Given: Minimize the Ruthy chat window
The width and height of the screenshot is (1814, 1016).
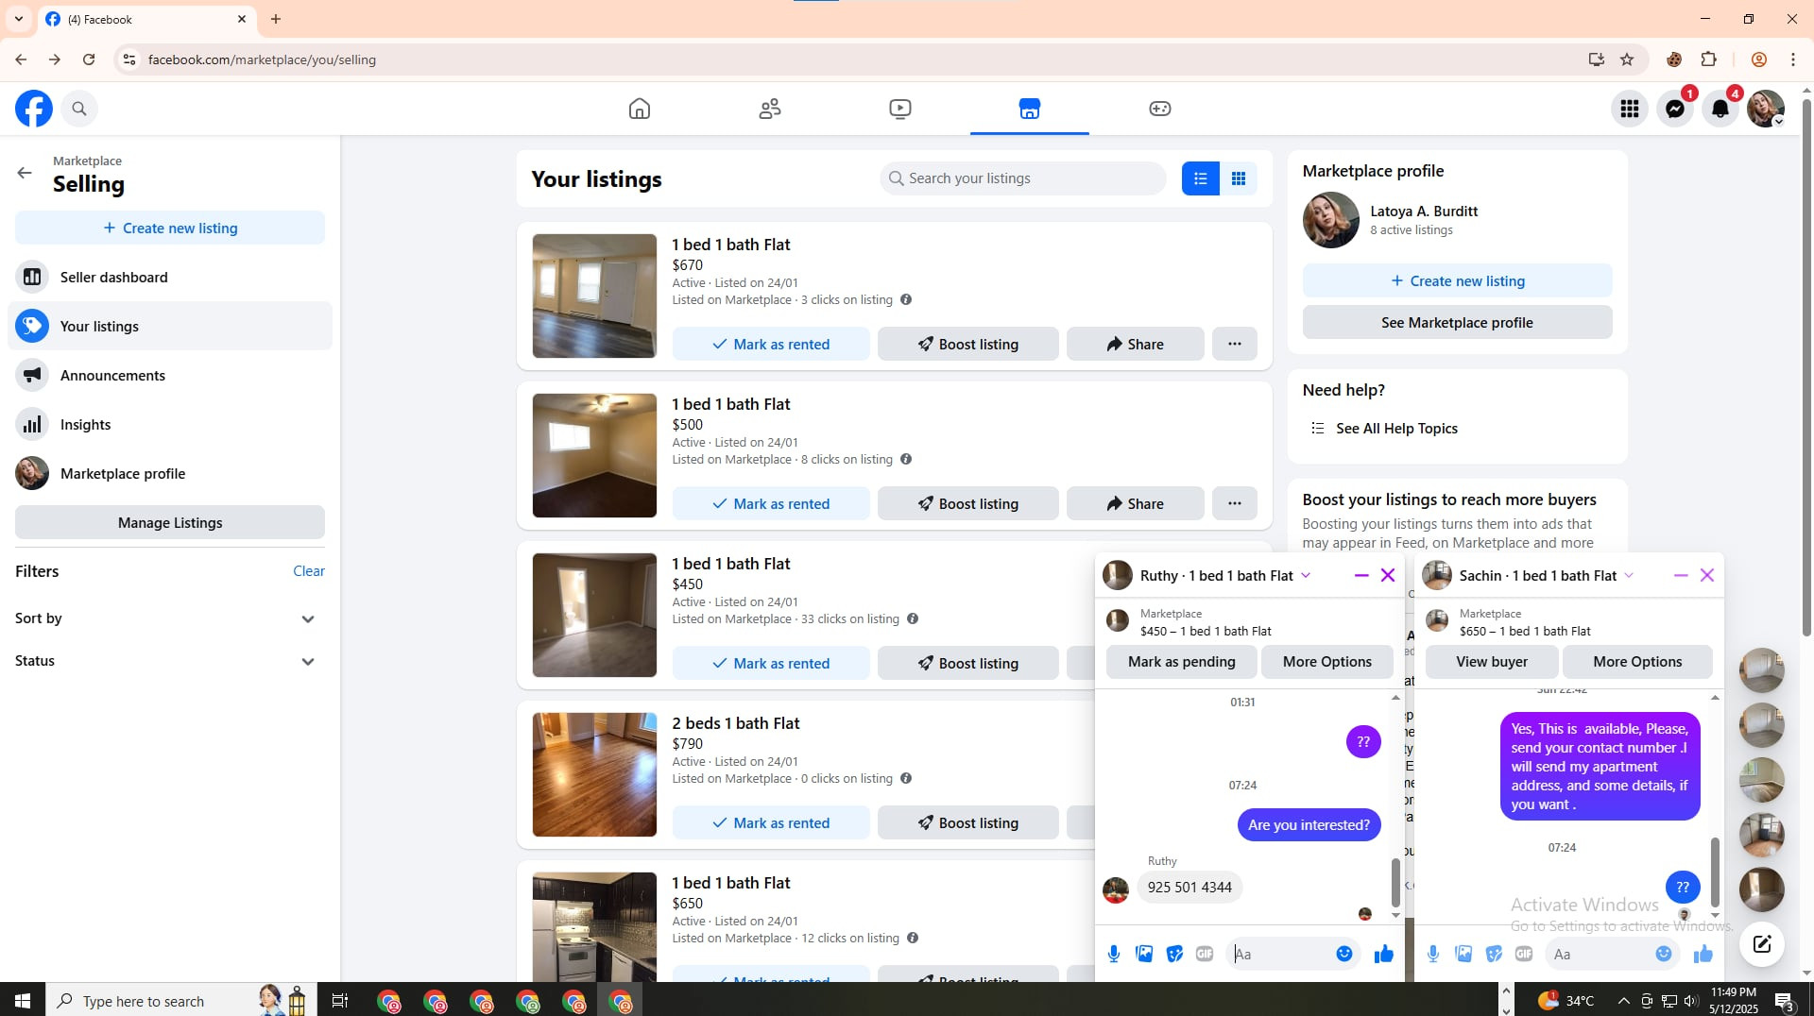Looking at the screenshot, I should pos(1361,575).
